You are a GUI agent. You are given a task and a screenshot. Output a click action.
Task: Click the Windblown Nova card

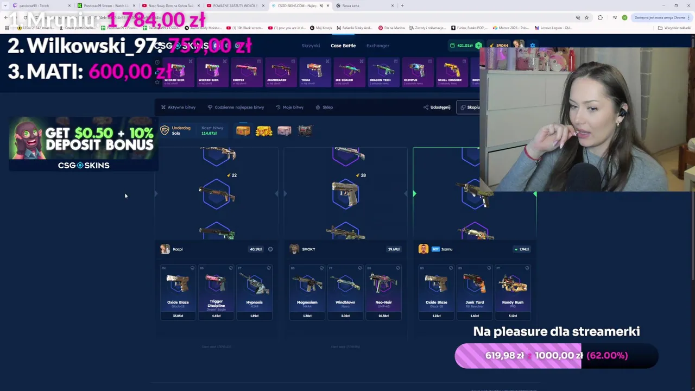(345, 292)
